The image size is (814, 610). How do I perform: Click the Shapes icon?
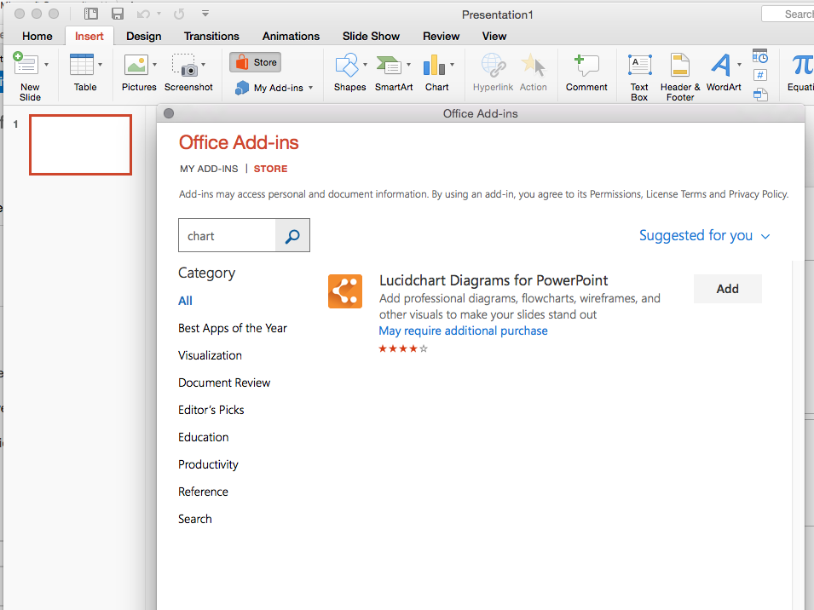[x=347, y=65]
